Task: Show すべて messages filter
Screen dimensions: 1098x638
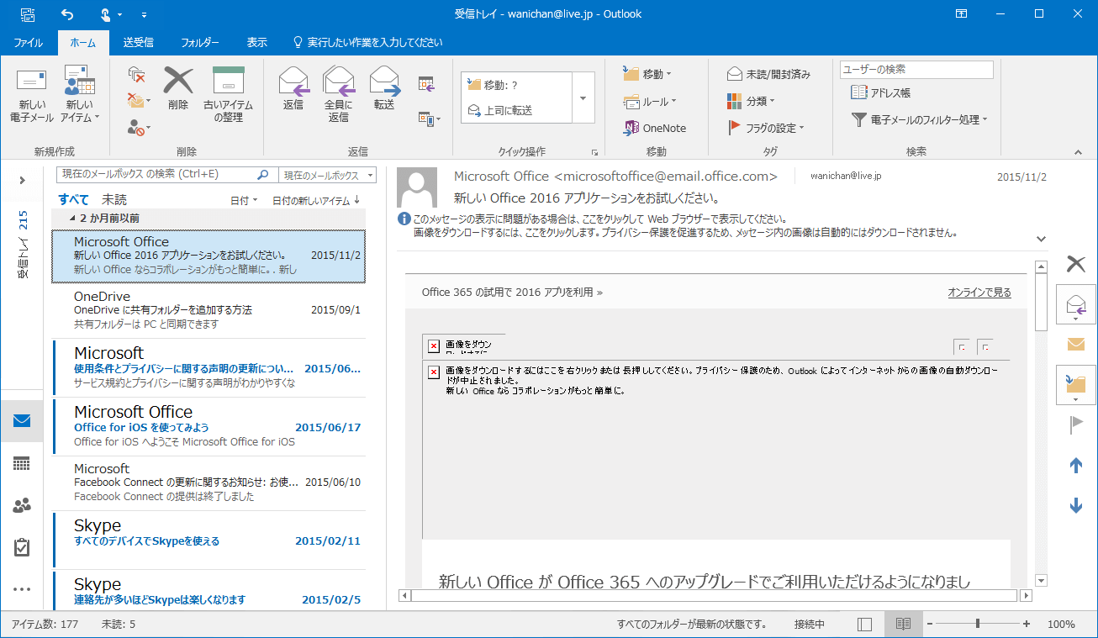Action: point(73,200)
